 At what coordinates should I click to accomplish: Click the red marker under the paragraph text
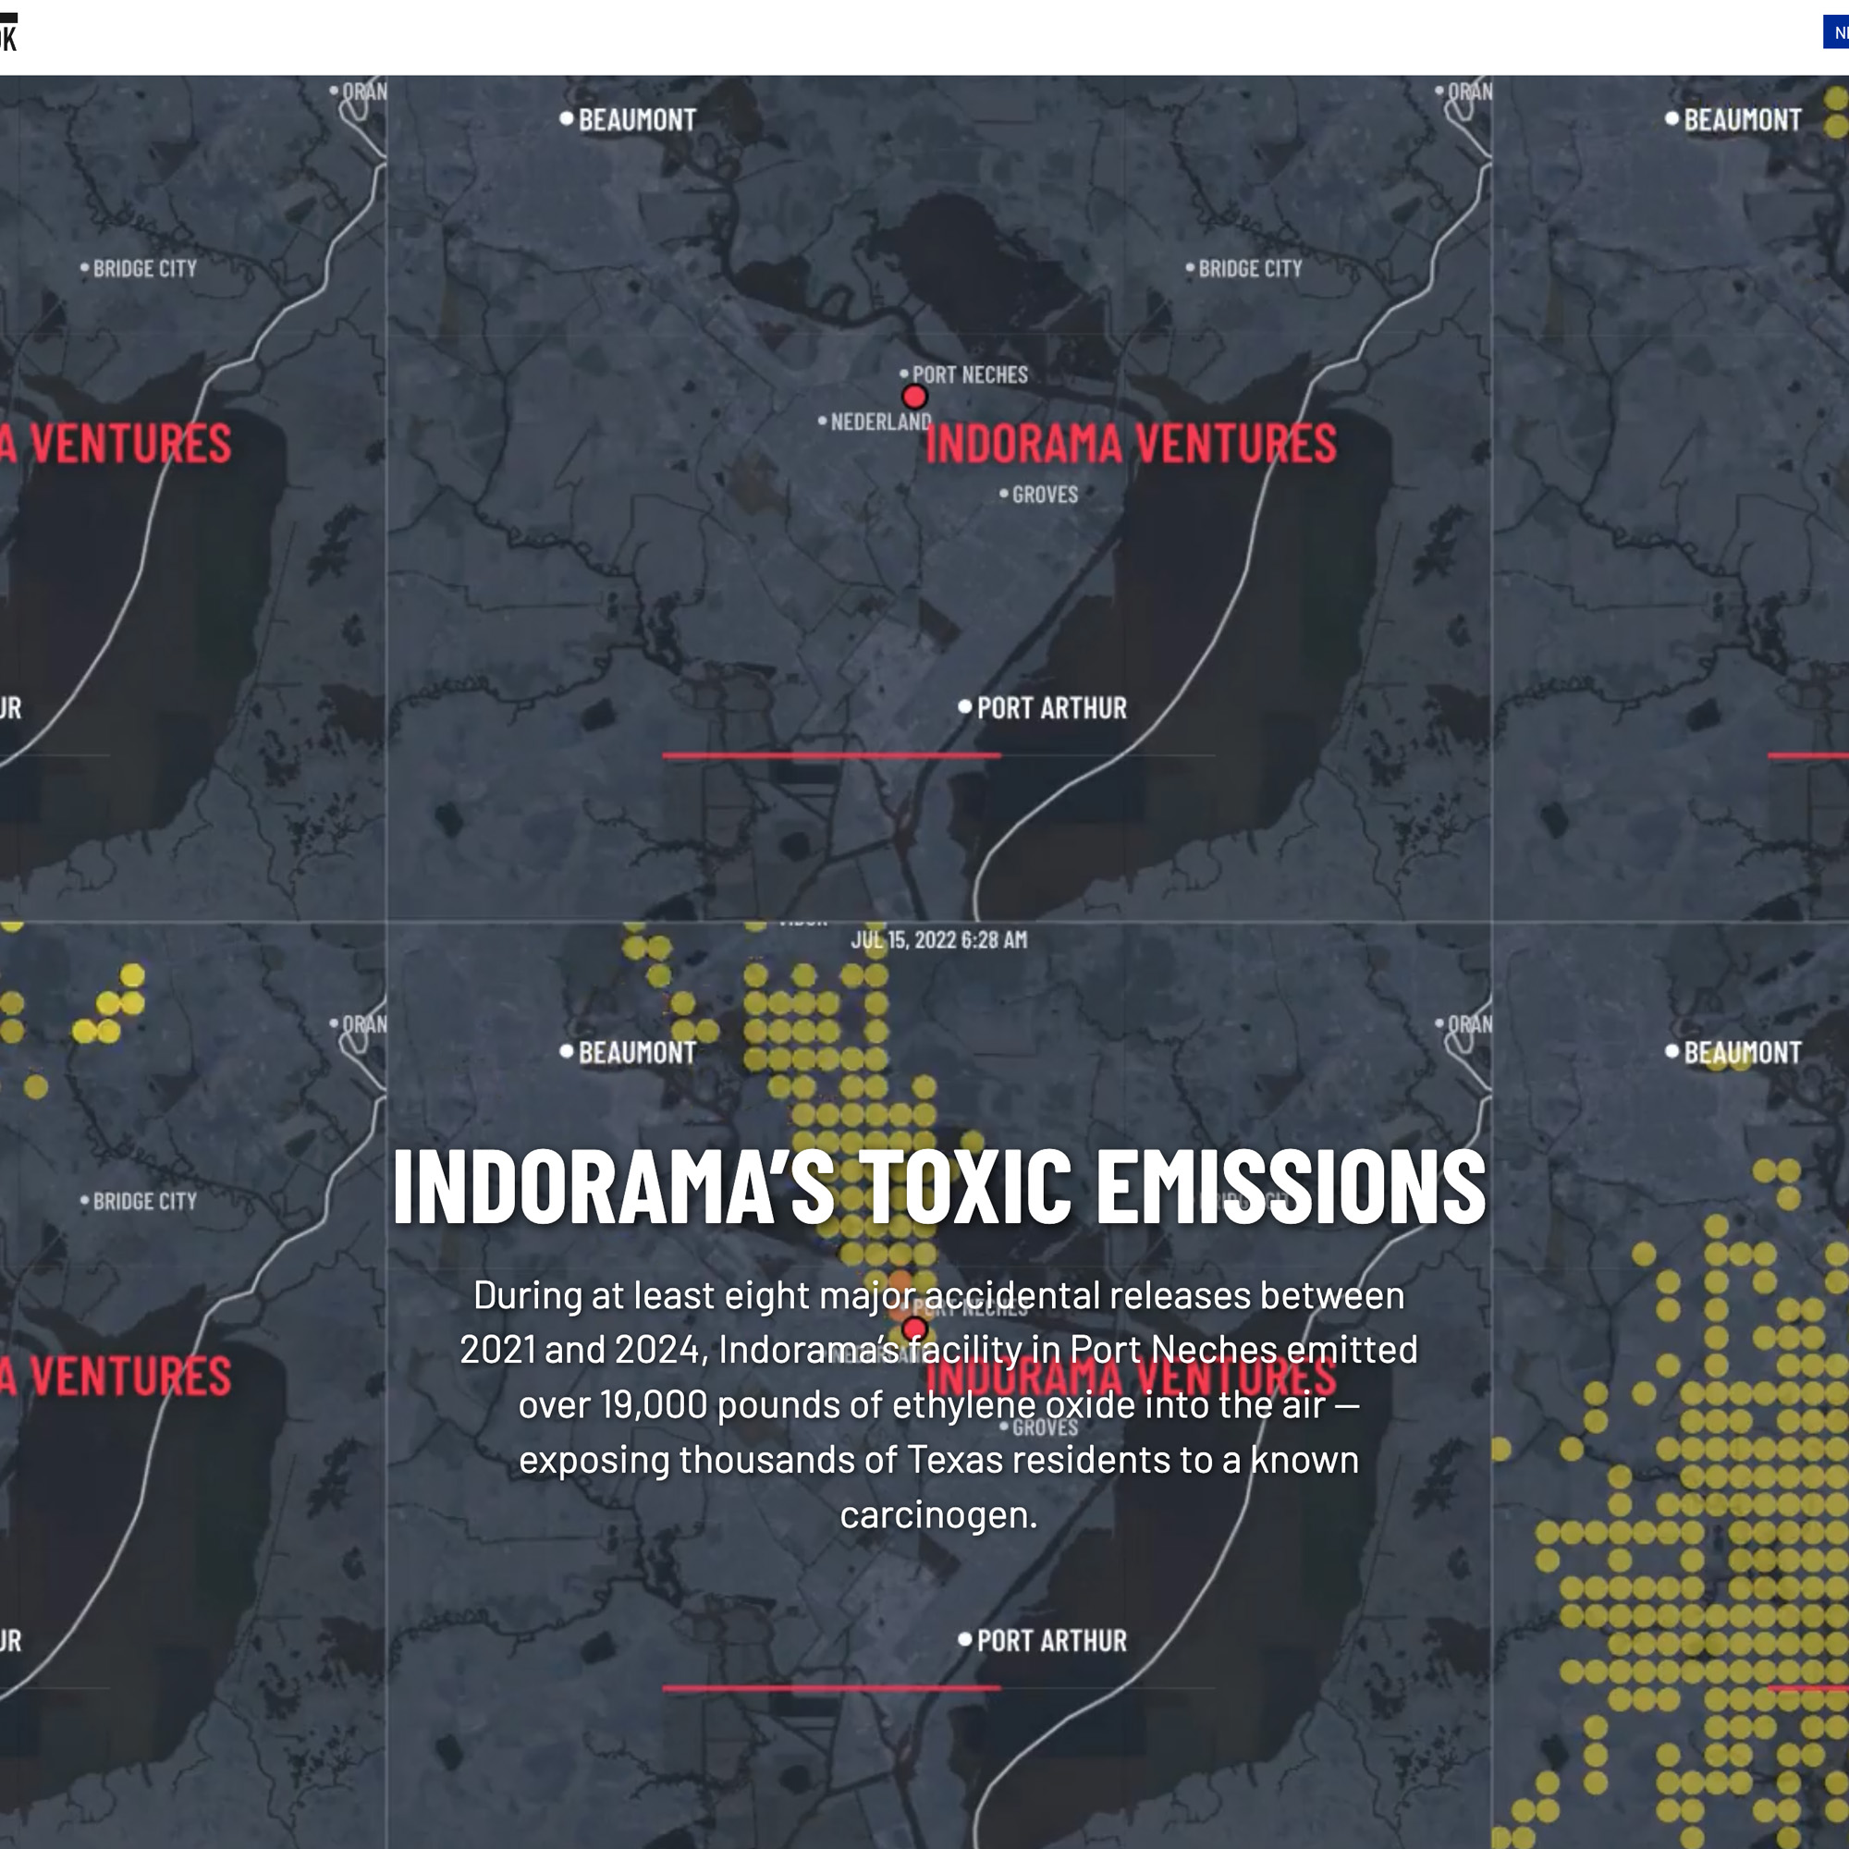914,1329
